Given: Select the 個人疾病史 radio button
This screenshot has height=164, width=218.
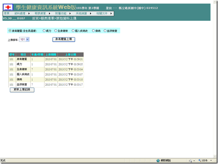Looking at the screenshot, I should [73, 30].
